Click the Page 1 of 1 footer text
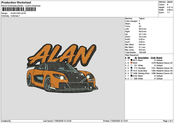The height and width of the screenshot is (123, 174). tap(168, 121)
